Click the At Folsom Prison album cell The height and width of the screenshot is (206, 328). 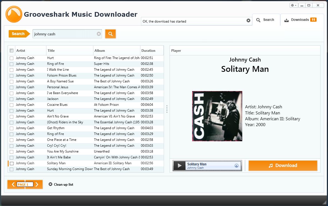[106, 105]
